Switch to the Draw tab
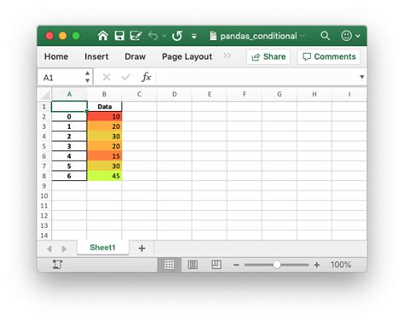 136,56
